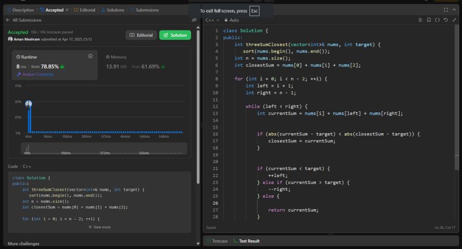Select the Runtime stats card
462x249 pixels.
(55, 65)
